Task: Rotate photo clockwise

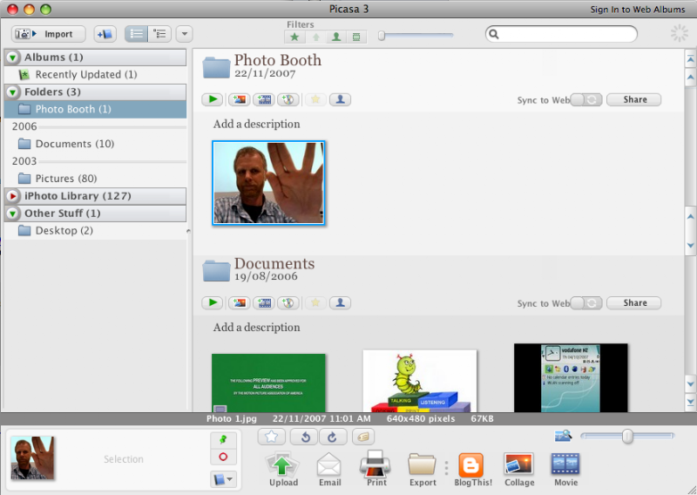Action: coord(332,437)
